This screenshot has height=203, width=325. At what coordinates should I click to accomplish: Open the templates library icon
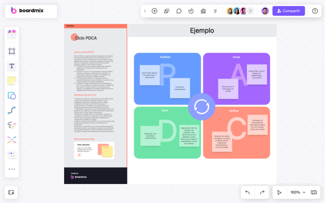tap(12, 34)
